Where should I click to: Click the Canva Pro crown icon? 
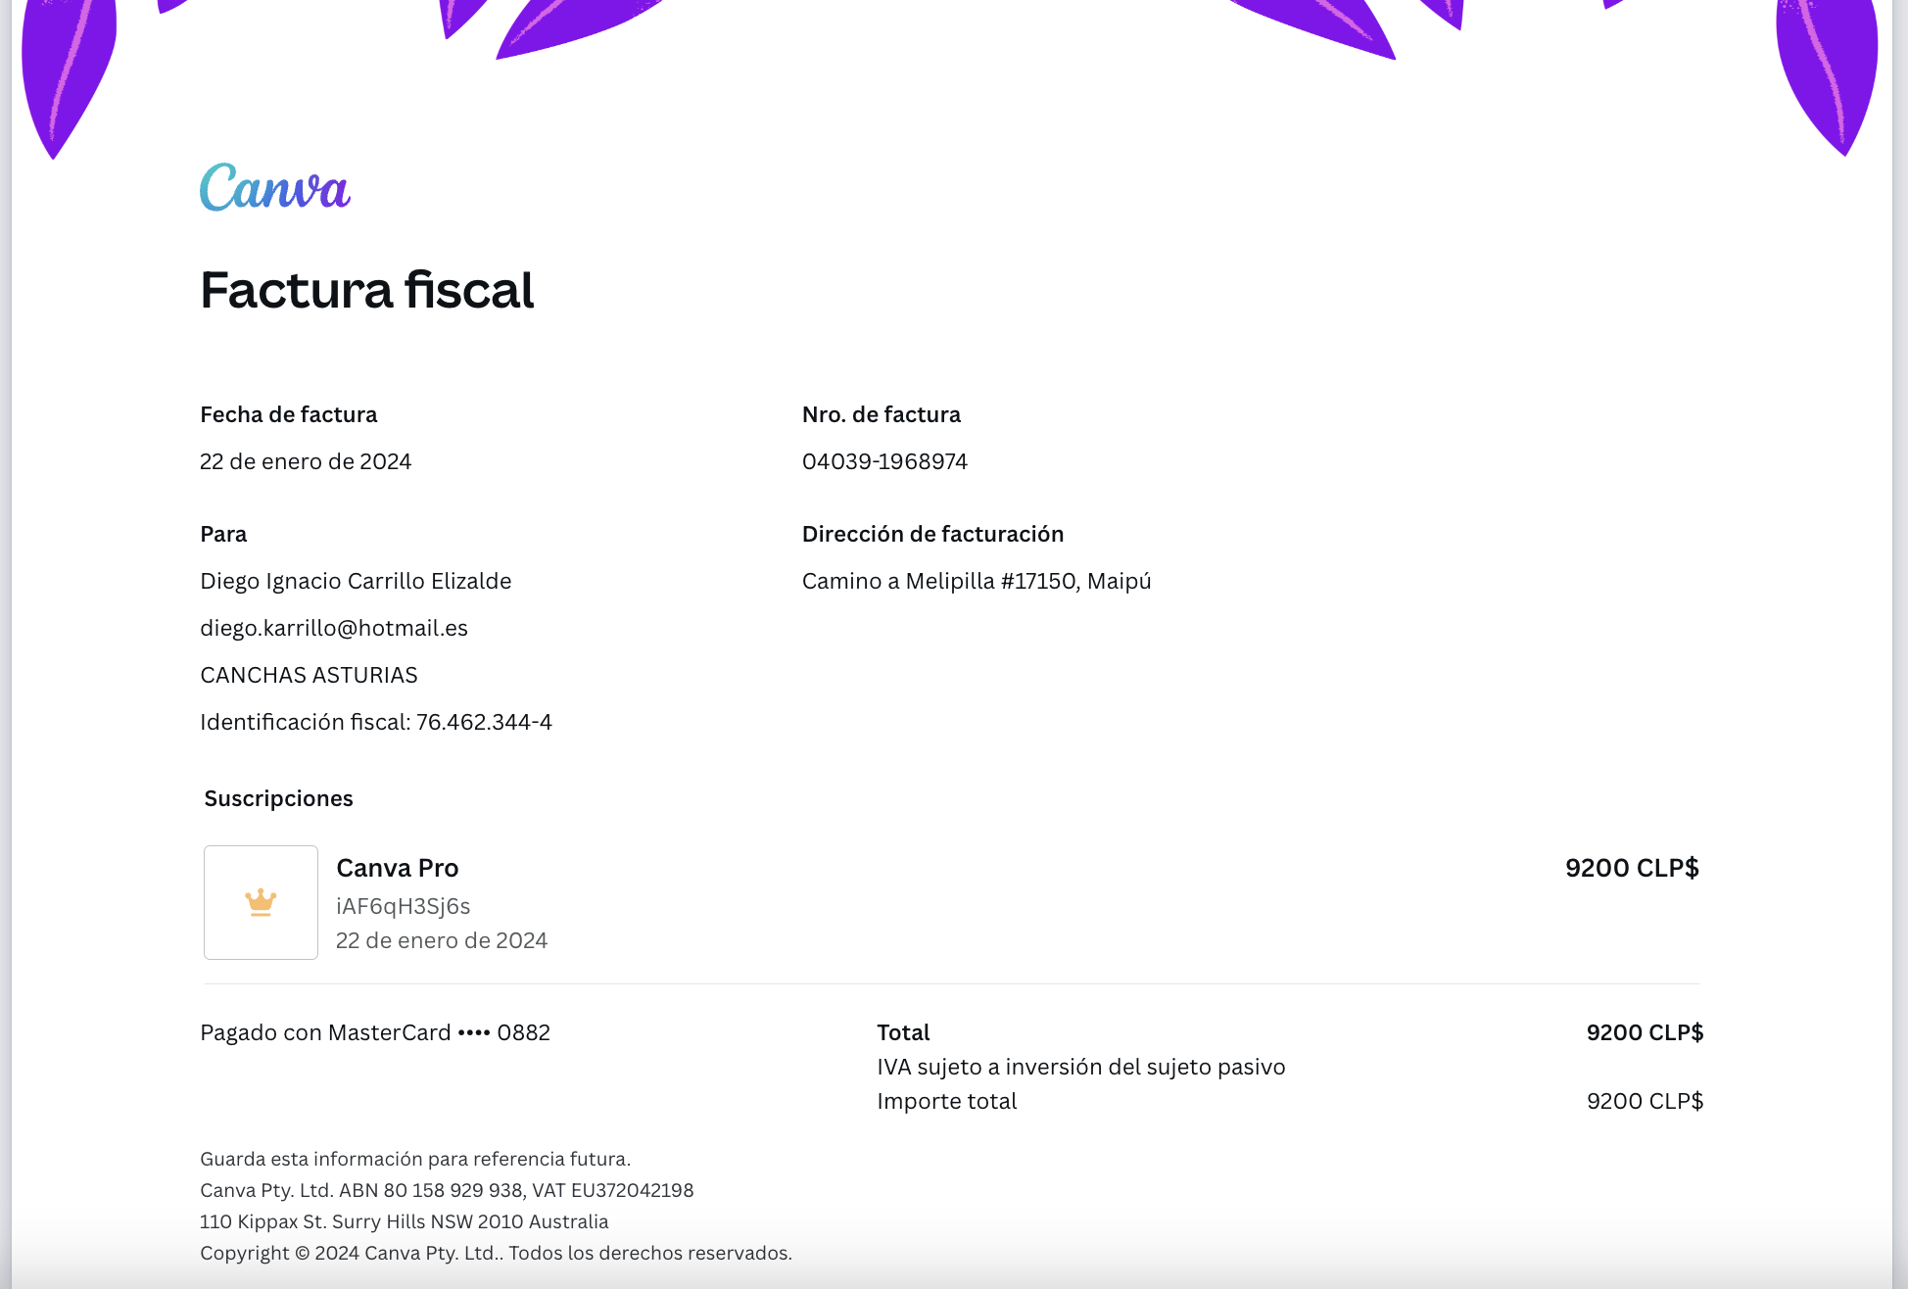pos(261,902)
